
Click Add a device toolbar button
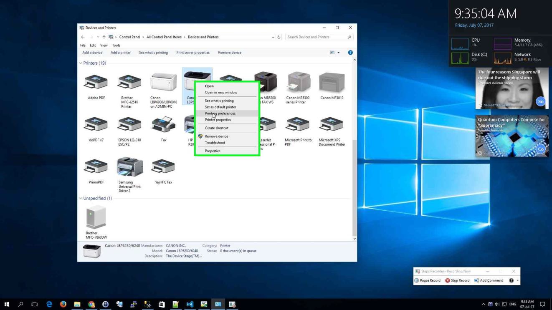tap(92, 53)
